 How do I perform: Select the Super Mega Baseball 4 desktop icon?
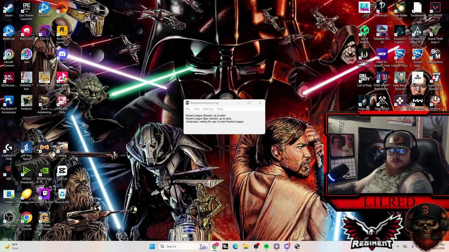435,81
